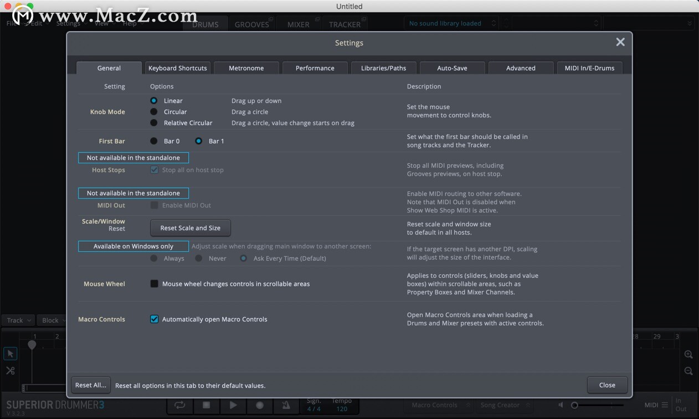Image resolution: width=699 pixels, height=419 pixels.
Task: Select Circular knob mode
Action: [x=154, y=112]
